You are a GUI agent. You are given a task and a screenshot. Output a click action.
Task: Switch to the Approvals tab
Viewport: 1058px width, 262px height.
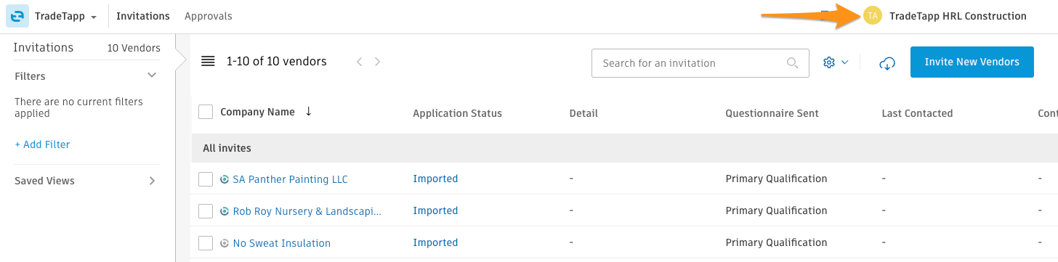(x=209, y=16)
